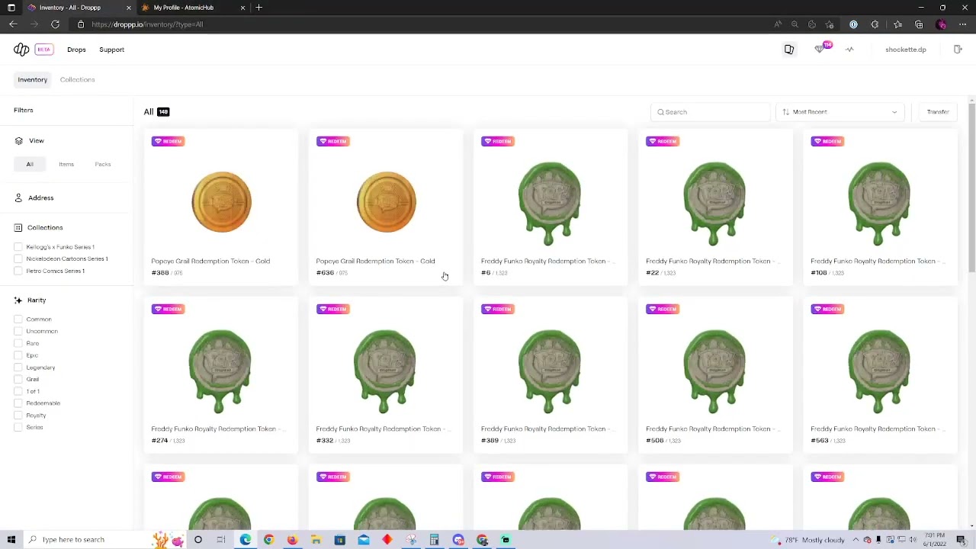Enable the Rare rarity filter
Screen dimensions: 976x549
click(x=18, y=343)
